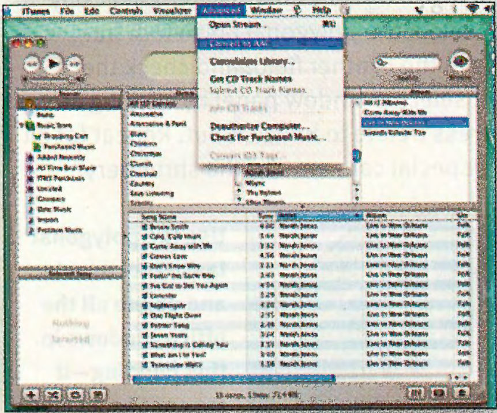Choose Open Stream from the menu
This screenshot has height=413, width=497.
(270, 25)
